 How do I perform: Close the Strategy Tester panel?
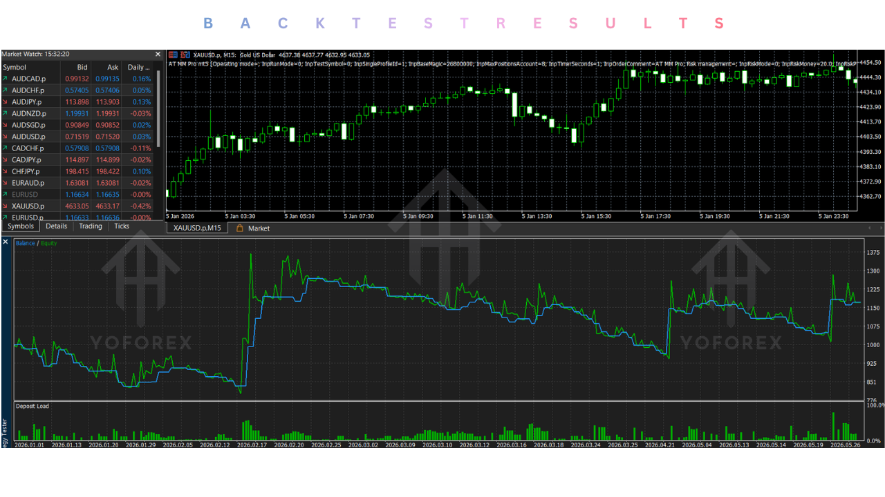coord(6,241)
